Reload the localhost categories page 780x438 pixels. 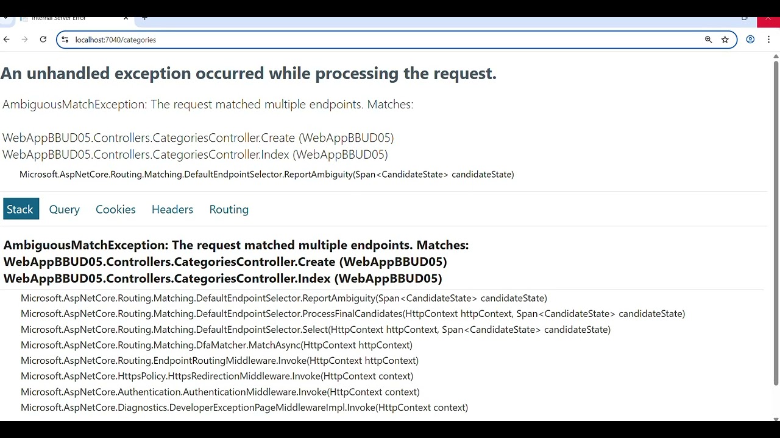(x=43, y=40)
